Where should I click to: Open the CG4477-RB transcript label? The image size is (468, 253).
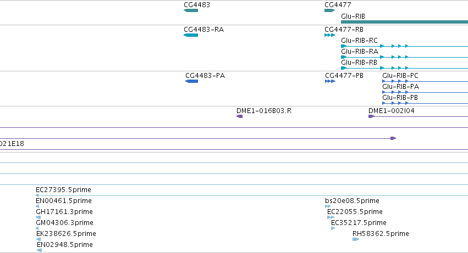pyautogui.click(x=344, y=30)
